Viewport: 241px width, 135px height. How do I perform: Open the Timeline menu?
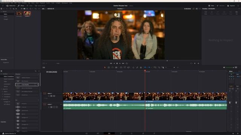pos(24,3)
